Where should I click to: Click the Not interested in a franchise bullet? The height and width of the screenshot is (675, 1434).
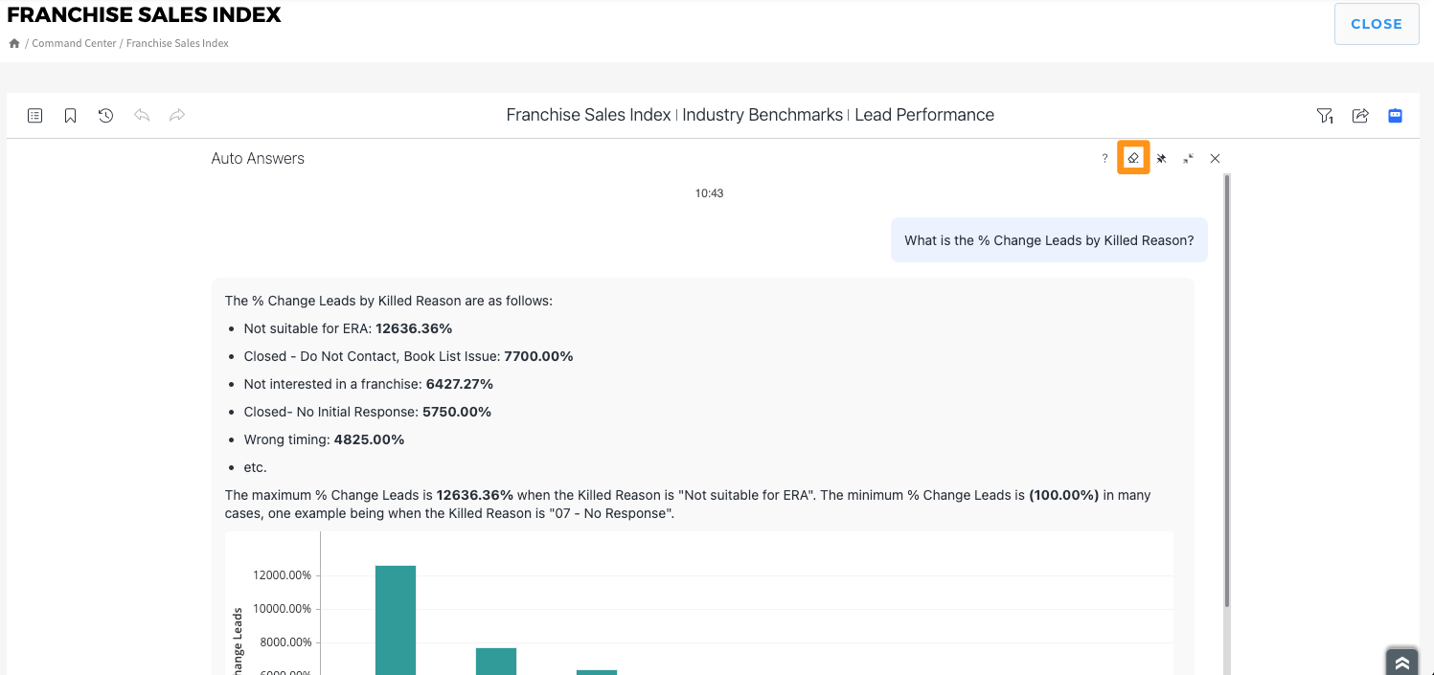(368, 384)
